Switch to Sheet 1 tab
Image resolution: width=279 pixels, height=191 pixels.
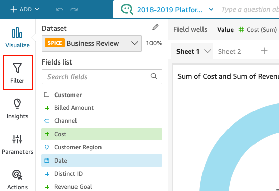pyautogui.click(x=188, y=51)
